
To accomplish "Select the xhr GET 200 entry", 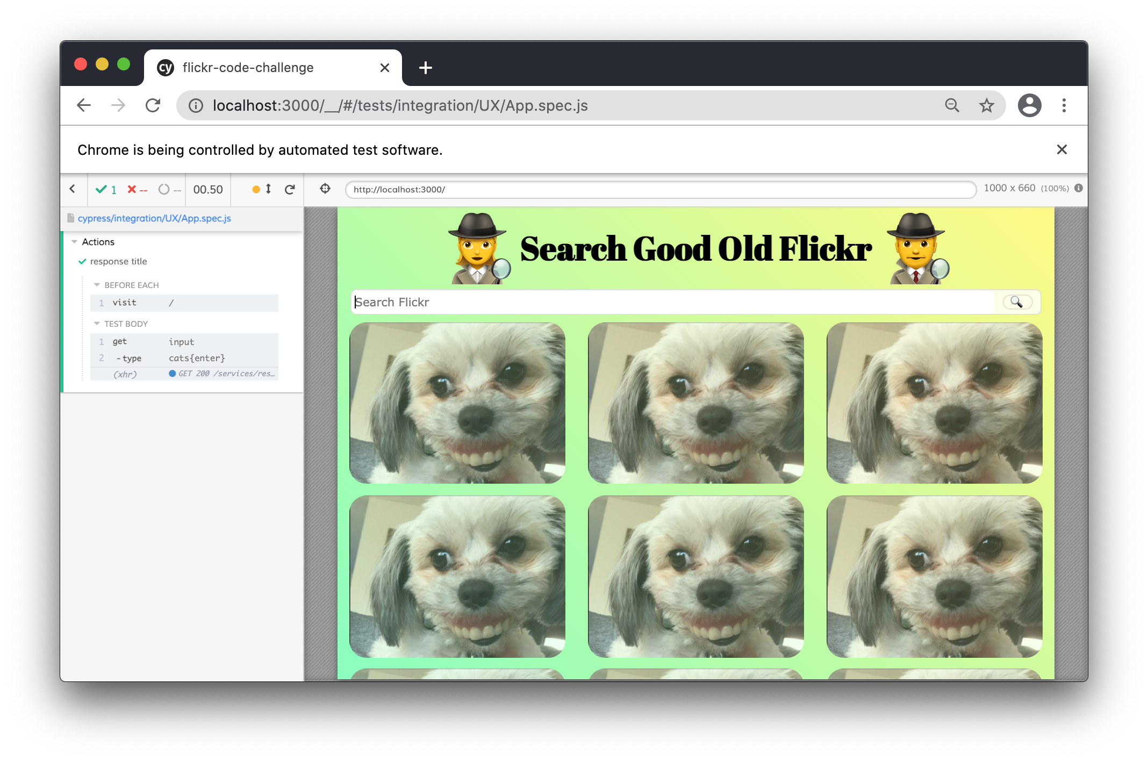I will coord(184,374).
